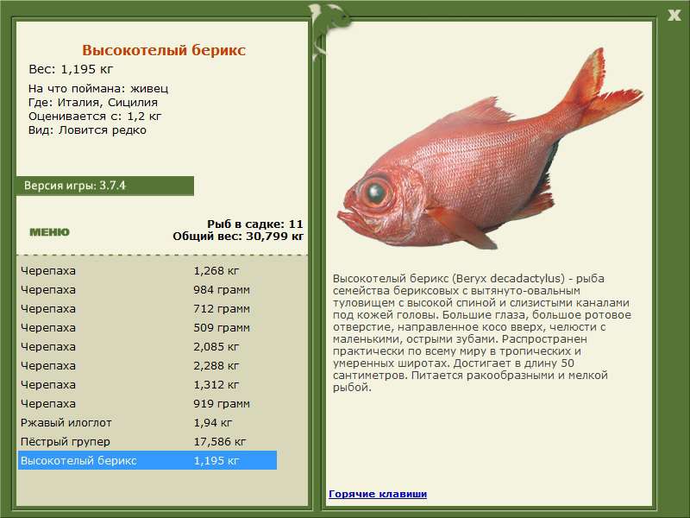Click the Черепаха 2,288 кг entry
The width and height of the screenshot is (690, 518).
(147, 366)
